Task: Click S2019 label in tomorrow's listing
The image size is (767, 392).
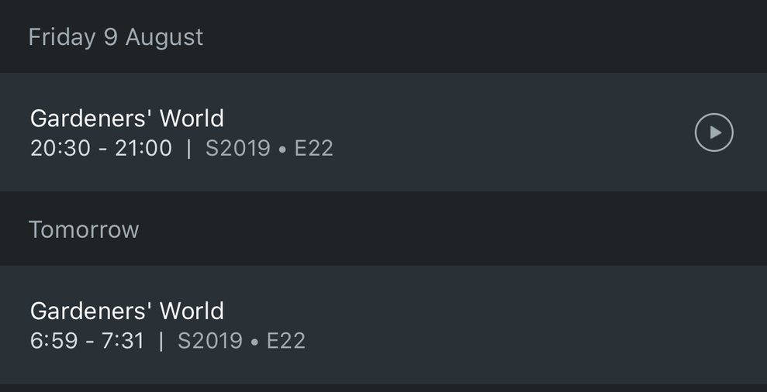Action: tap(209, 341)
